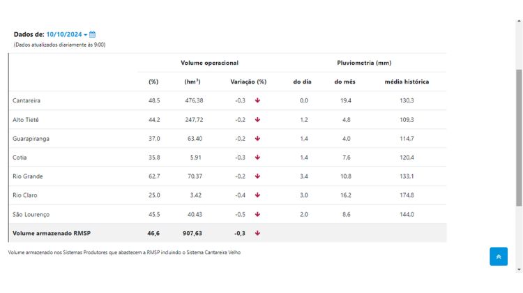Click the Pluviometria (mm) column header

pos(364,63)
